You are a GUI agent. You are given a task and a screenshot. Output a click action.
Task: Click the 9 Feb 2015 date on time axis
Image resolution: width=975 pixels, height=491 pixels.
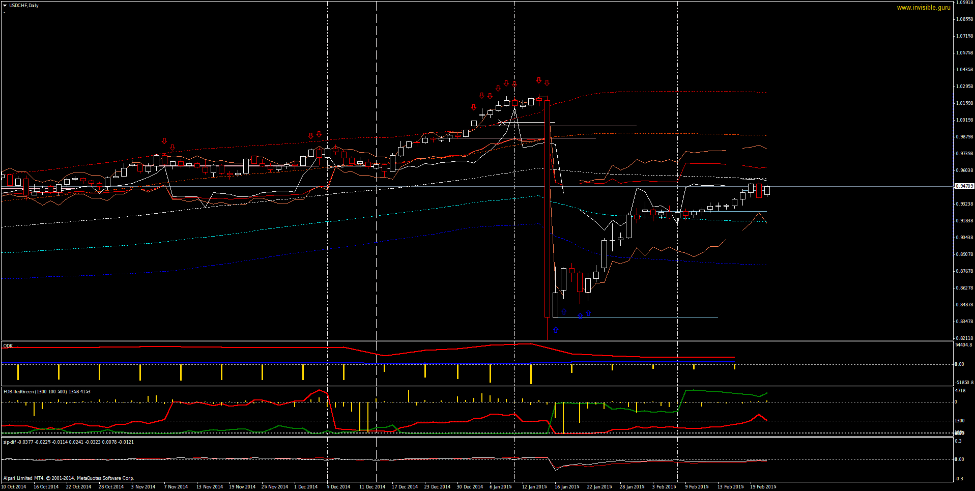[x=697, y=487]
